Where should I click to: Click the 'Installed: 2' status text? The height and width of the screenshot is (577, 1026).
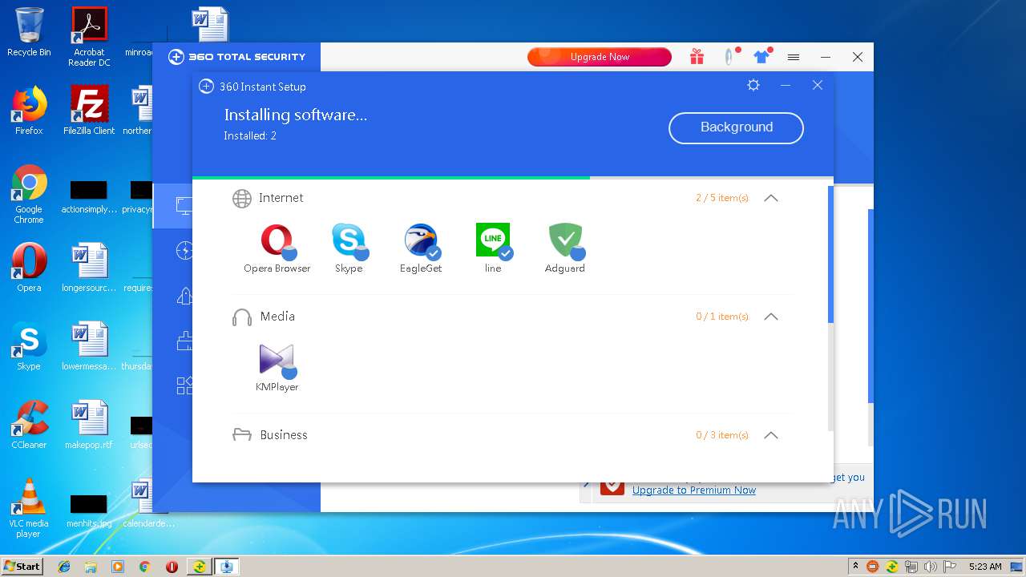pos(250,136)
